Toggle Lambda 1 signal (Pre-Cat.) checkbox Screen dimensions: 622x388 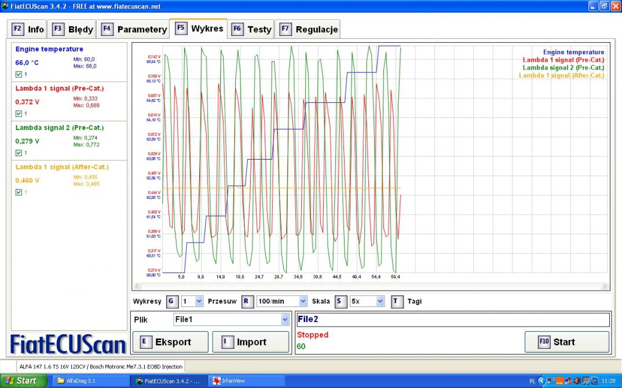click(19, 113)
